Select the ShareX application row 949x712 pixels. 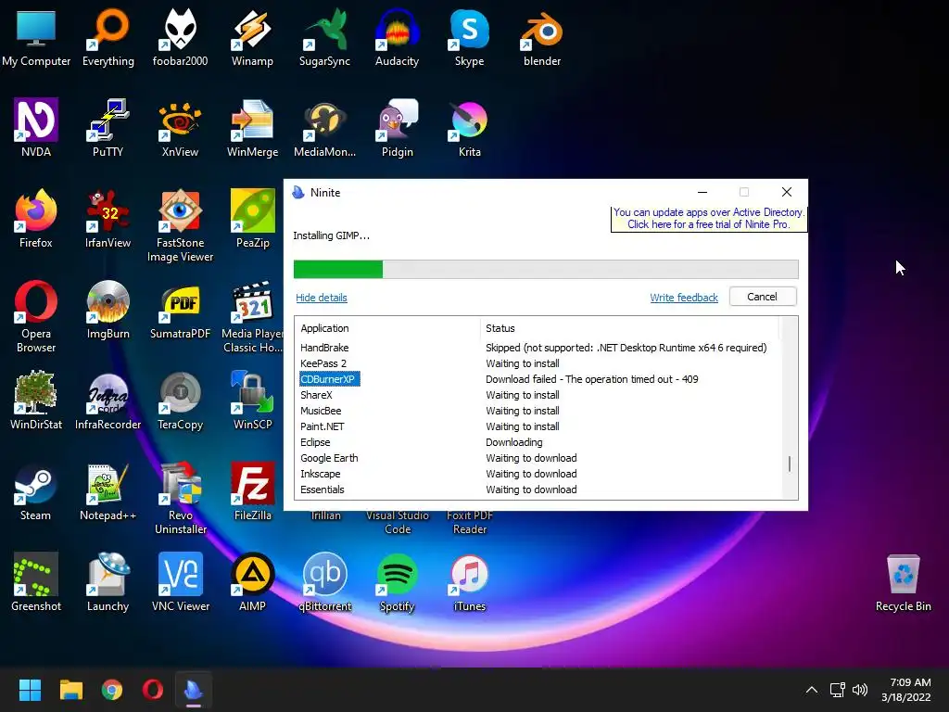pyautogui.click(x=539, y=395)
